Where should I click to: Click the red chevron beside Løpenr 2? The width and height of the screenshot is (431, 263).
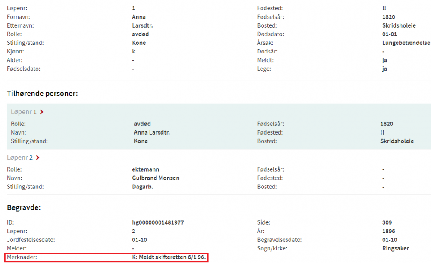tap(38, 158)
